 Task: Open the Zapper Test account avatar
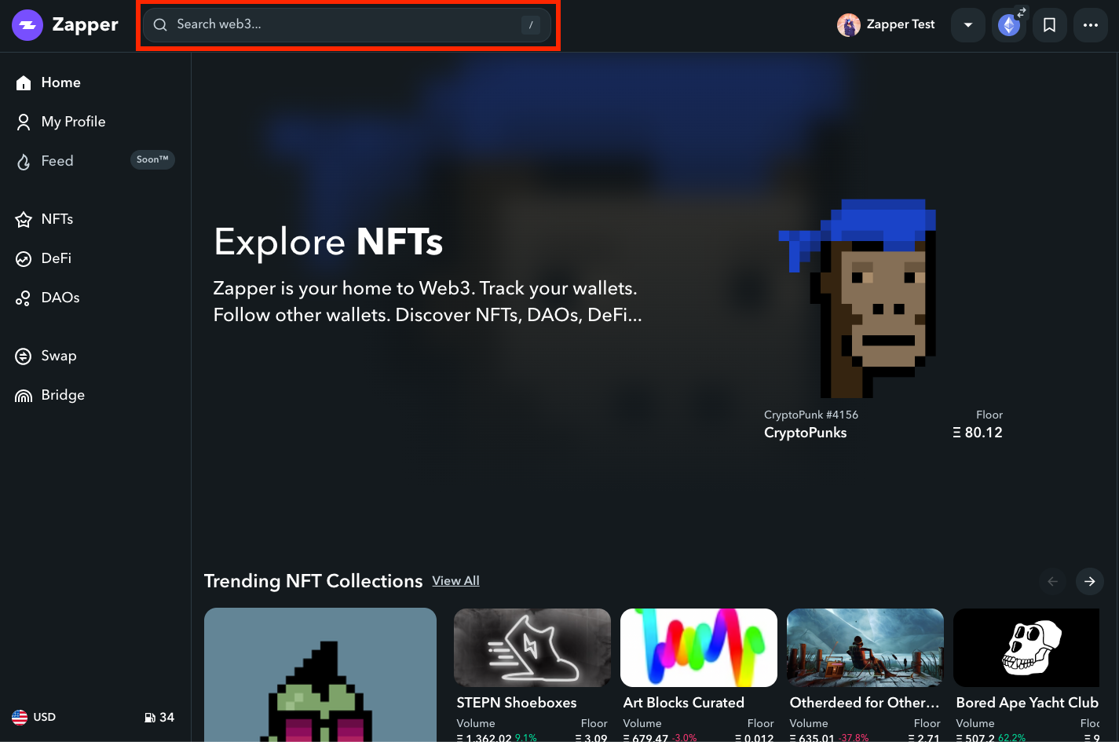[x=849, y=25]
